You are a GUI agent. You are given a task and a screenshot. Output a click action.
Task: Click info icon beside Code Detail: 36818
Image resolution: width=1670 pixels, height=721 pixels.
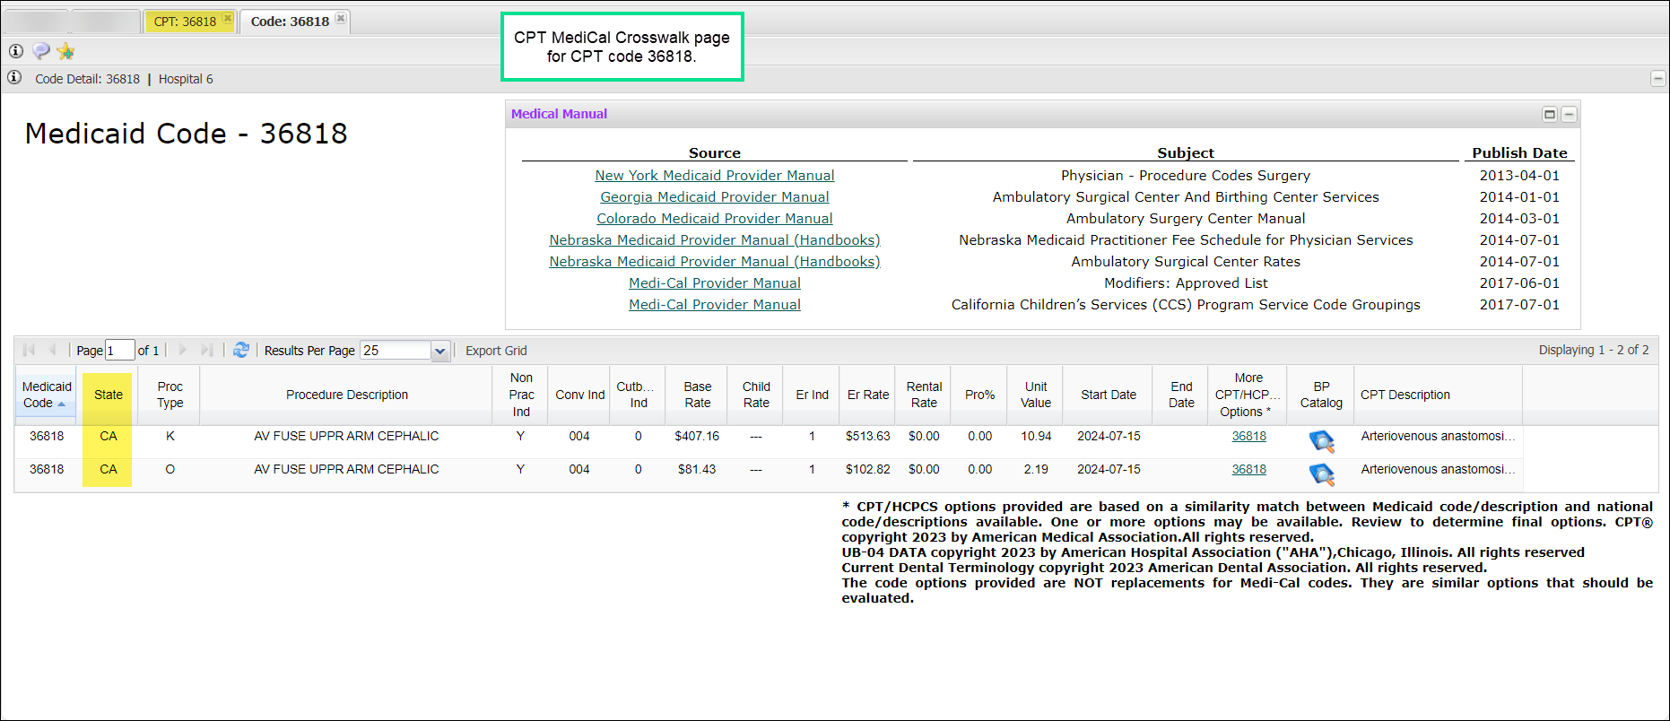tap(14, 78)
